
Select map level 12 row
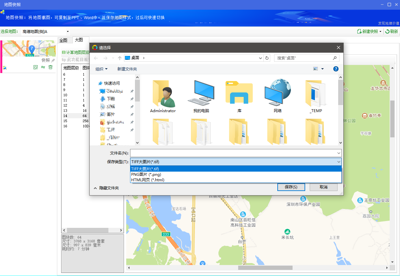75,105
